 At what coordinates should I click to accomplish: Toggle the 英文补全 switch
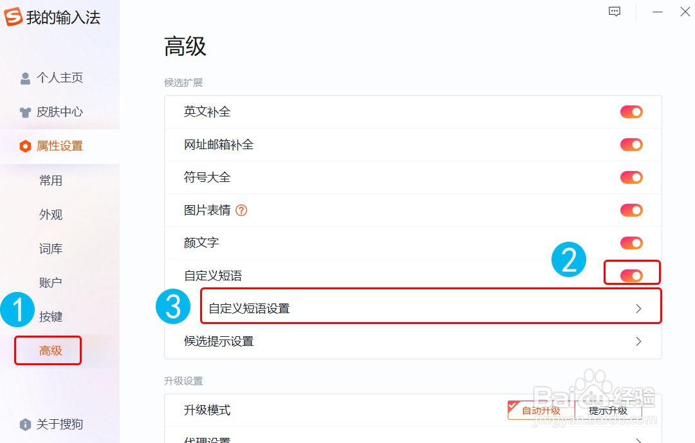pyautogui.click(x=631, y=112)
